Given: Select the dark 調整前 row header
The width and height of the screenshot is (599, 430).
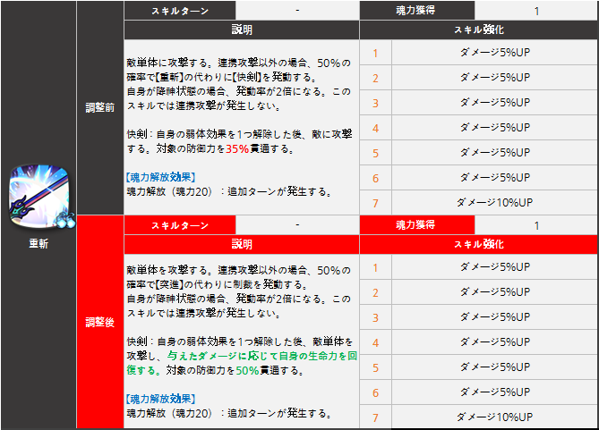Looking at the screenshot, I should click(99, 106).
